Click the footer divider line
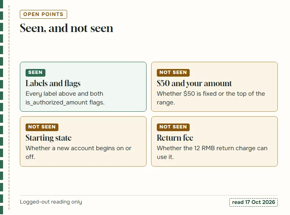The height and width of the screenshot is (215, 290). click(x=149, y=195)
